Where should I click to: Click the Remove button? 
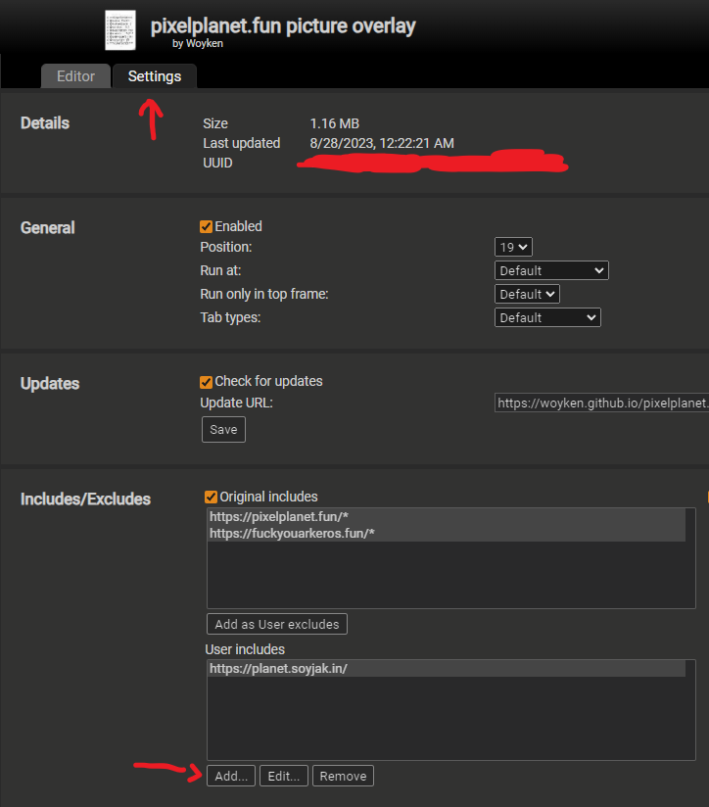(343, 776)
